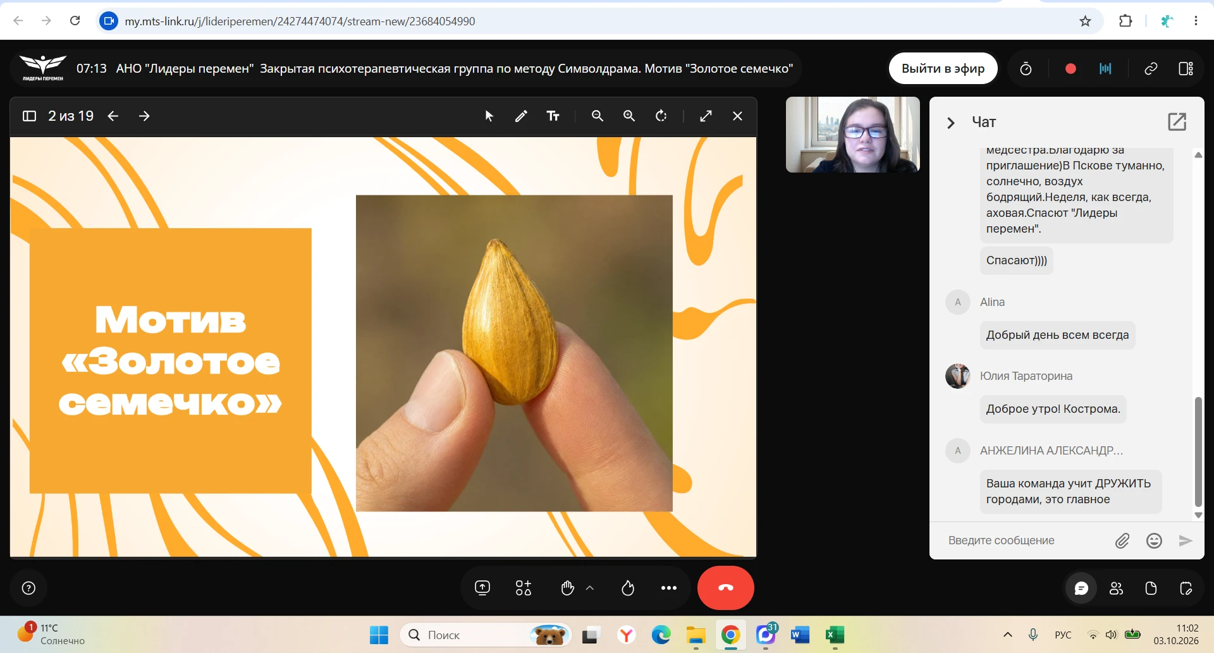Zoom out the presentation slide
The image size is (1214, 653).
(x=598, y=116)
